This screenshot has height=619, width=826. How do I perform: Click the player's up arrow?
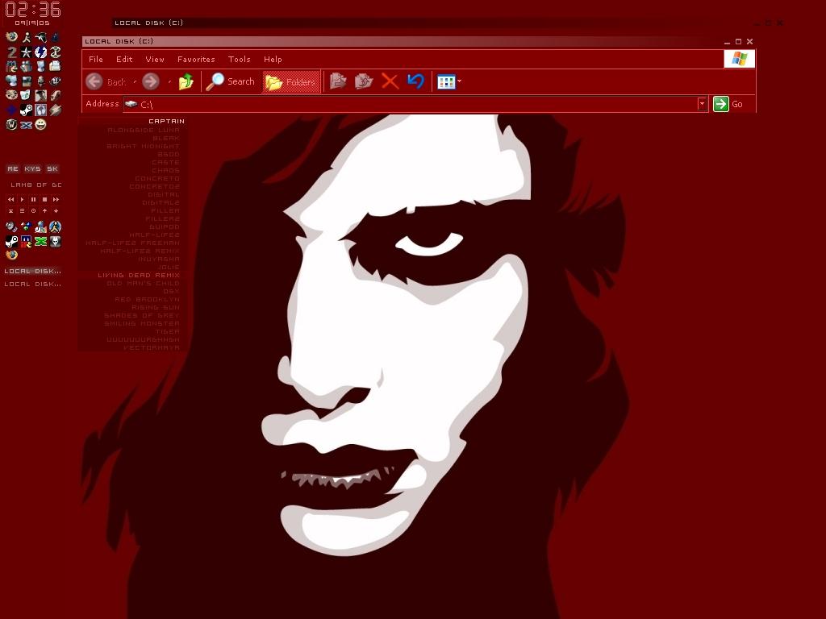pos(45,210)
